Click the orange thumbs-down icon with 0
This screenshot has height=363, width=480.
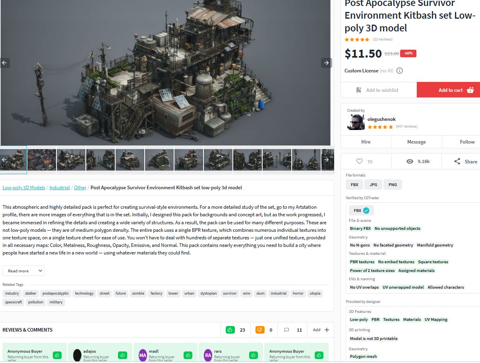pyautogui.click(x=260, y=330)
